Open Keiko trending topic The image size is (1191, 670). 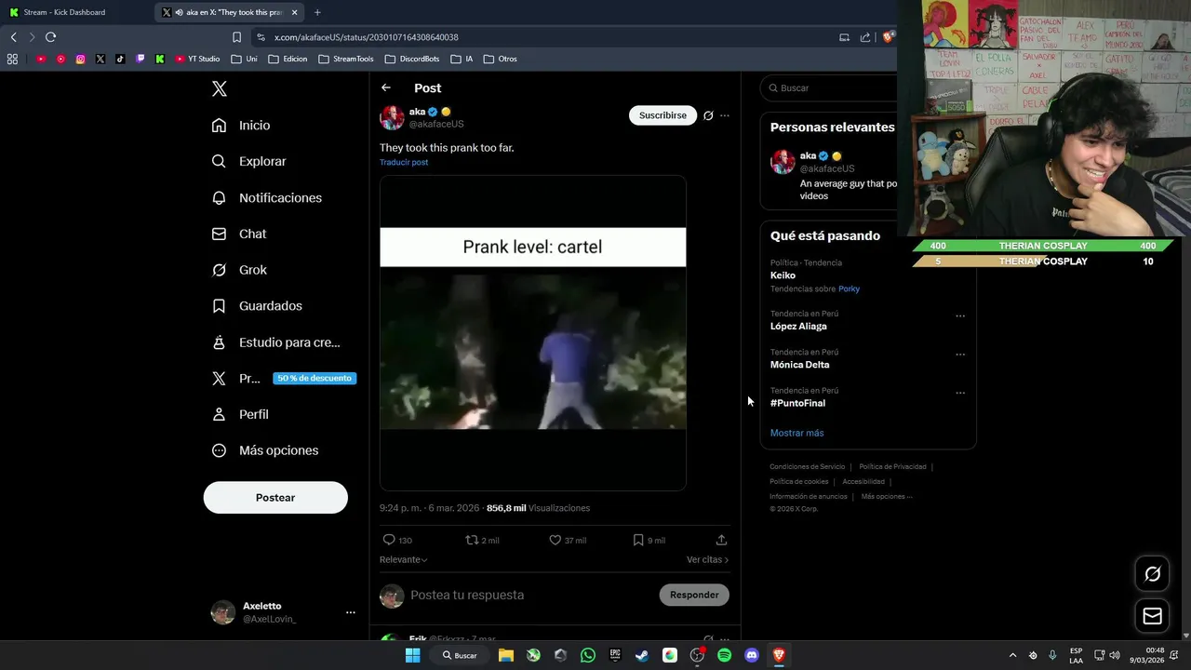click(x=783, y=275)
